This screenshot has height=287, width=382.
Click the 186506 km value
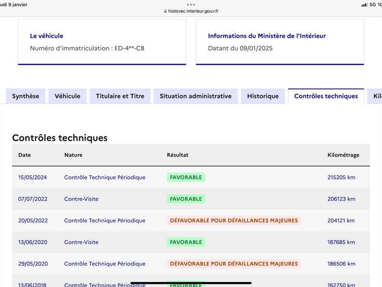click(341, 264)
